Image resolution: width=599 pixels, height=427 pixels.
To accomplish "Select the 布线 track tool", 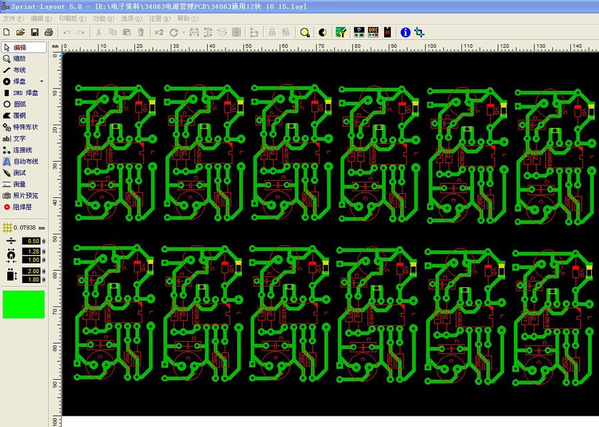I will pos(20,70).
